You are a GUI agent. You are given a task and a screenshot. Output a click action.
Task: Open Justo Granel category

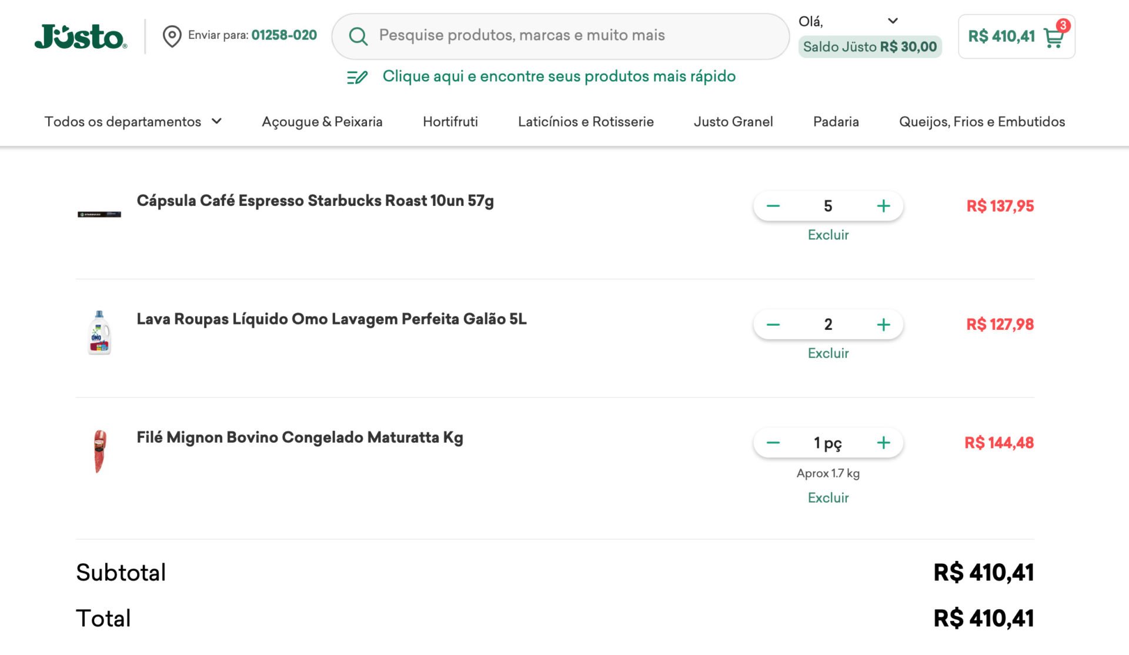(x=733, y=122)
